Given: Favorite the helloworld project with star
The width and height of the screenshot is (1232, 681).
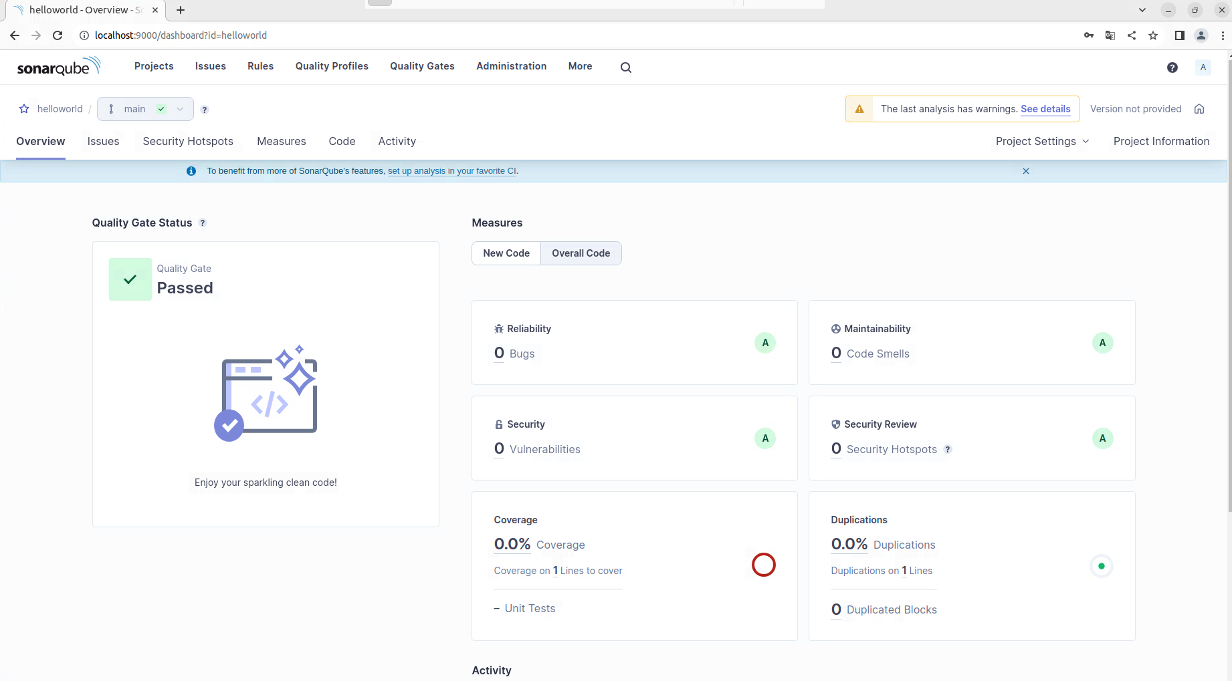Looking at the screenshot, I should coord(24,109).
